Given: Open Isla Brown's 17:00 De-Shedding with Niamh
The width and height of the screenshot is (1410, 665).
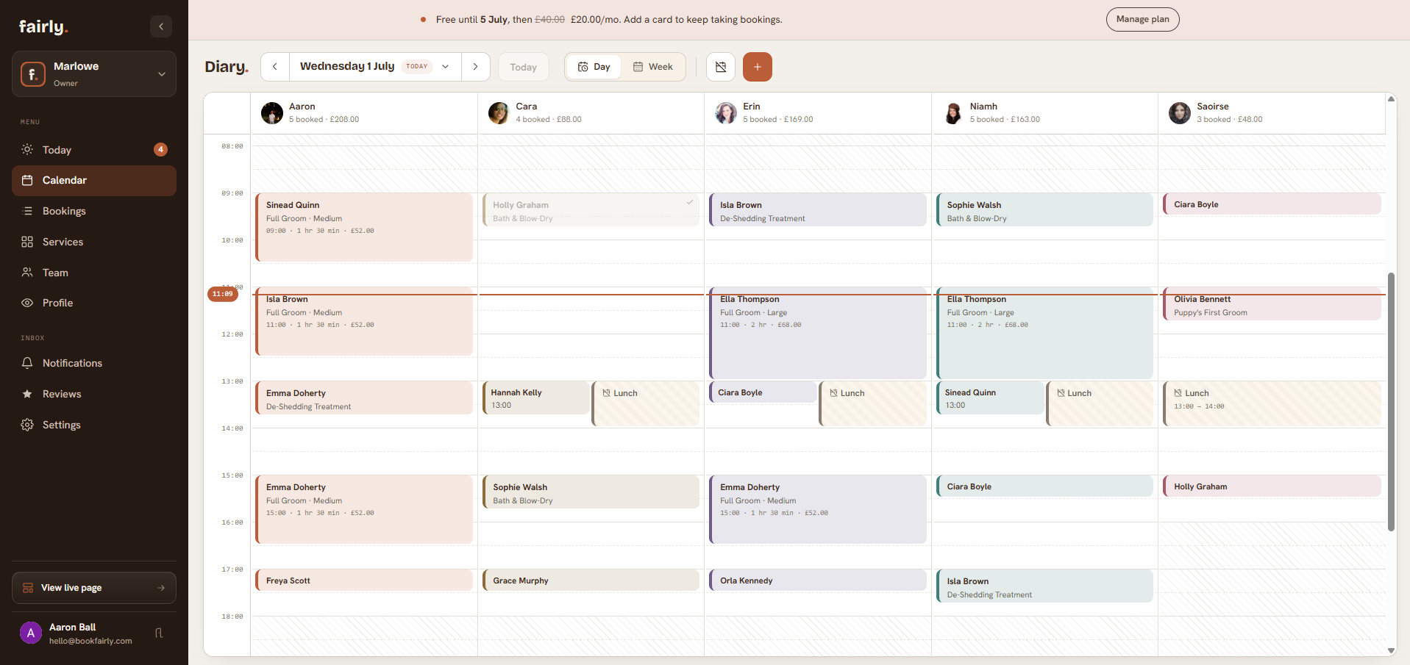Looking at the screenshot, I should 1044,586.
